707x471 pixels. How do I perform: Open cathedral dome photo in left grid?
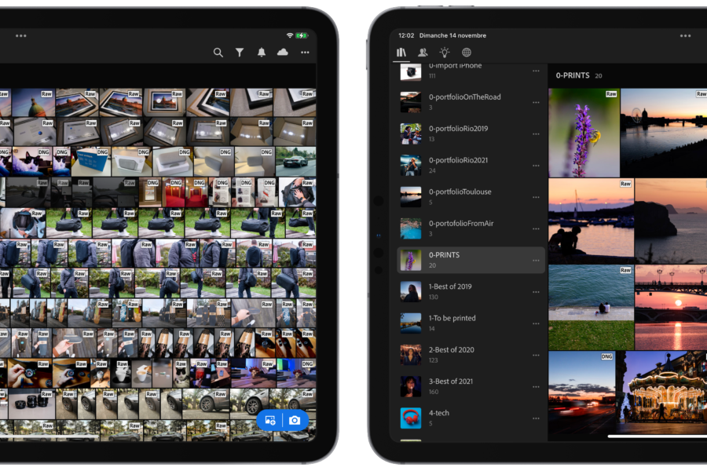(x=33, y=103)
